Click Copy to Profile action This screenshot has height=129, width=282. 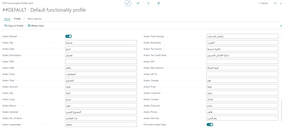(x=14, y=26)
